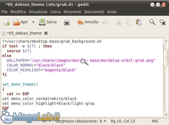Click the scroll down arrow

(x=166, y=115)
